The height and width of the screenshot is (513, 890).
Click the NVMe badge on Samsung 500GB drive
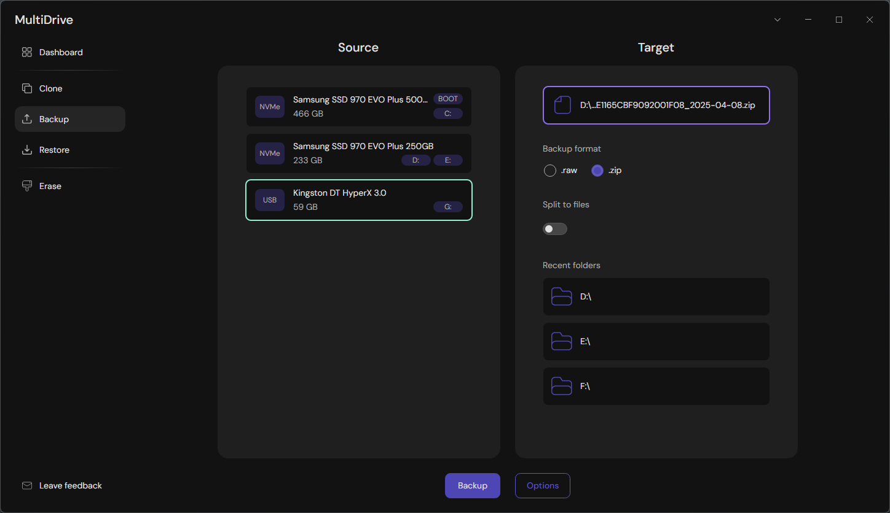pos(269,106)
